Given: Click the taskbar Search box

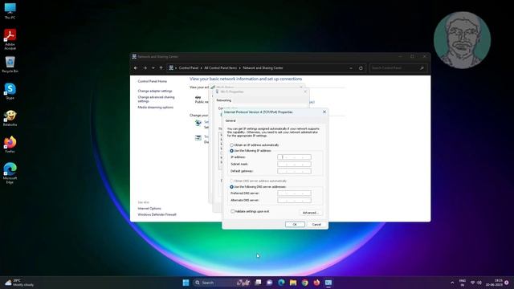Looking at the screenshot, I should click(222, 283).
